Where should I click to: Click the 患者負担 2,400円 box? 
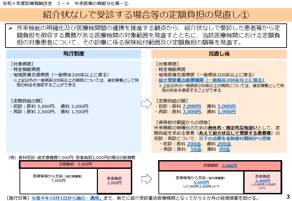pyautogui.click(x=262, y=181)
